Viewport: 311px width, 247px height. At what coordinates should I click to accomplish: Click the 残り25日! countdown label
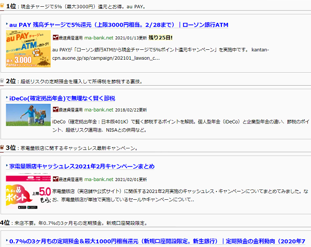pos(161,37)
